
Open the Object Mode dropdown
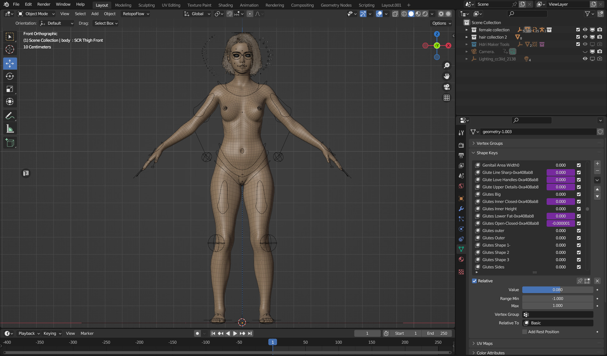[36, 14]
